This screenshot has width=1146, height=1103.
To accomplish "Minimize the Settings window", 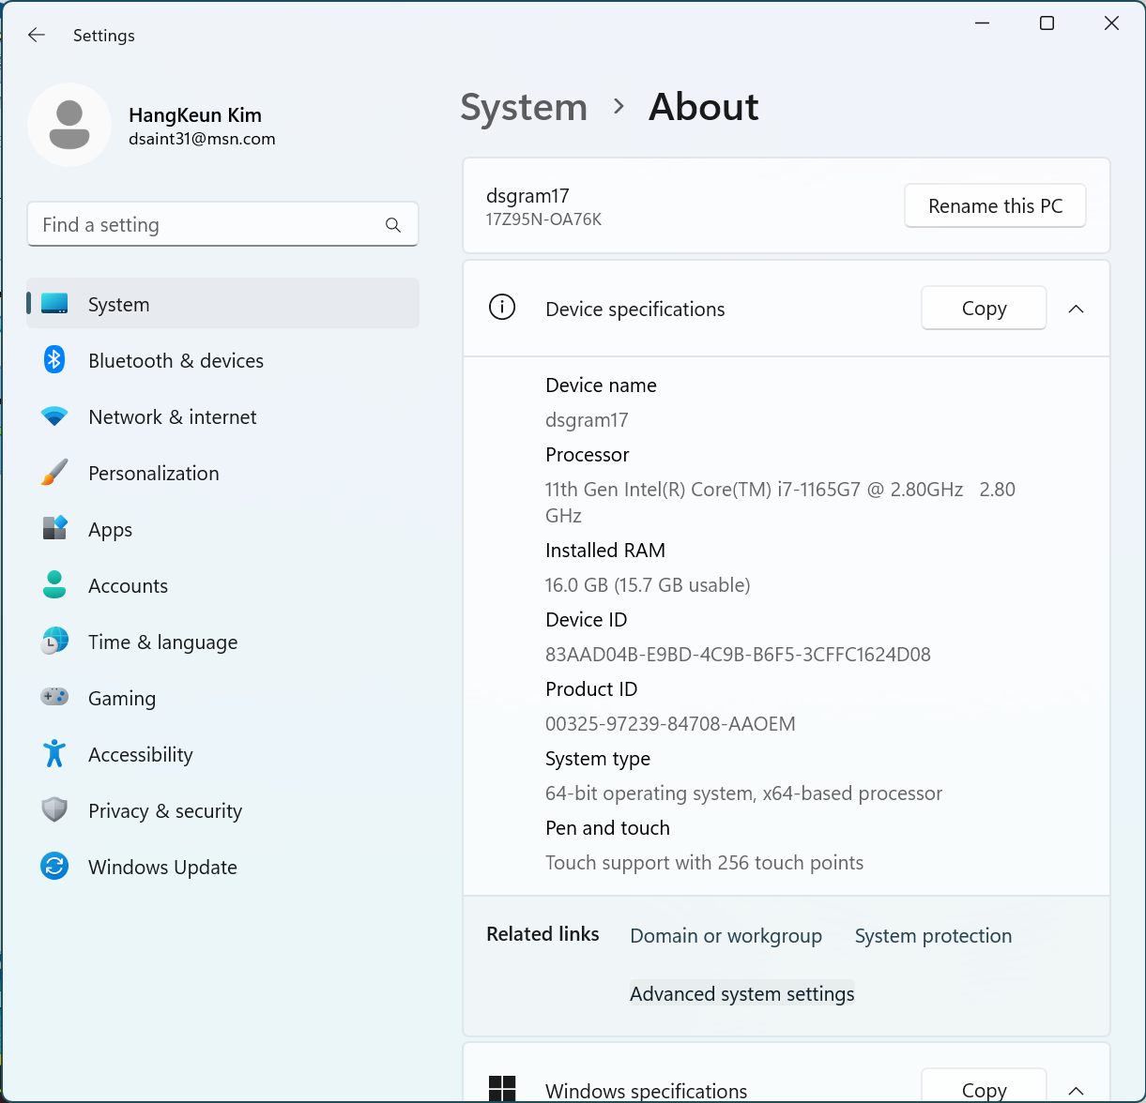I will [x=982, y=23].
